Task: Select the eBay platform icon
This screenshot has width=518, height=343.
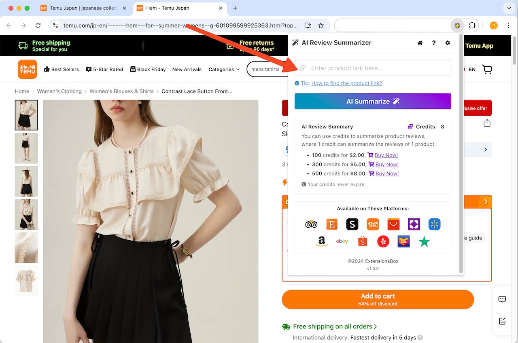Action: [342, 241]
